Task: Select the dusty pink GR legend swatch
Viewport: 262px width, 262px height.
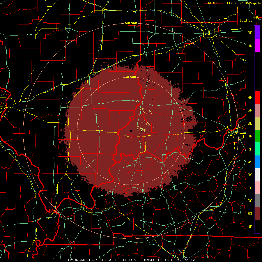Action: (x=257, y=110)
